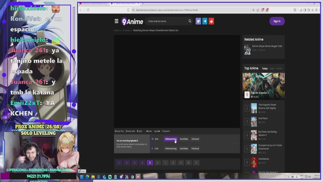This screenshot has height=182, width=323.
Task: Open File Explorer from the taskbar
Action: click(x=93, y=177)
